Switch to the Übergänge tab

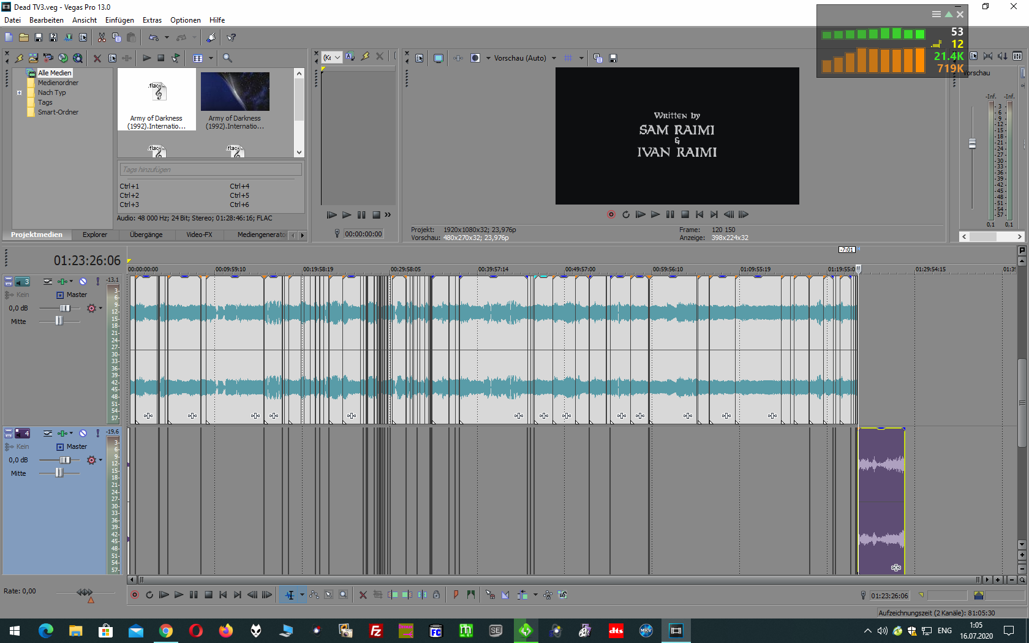tap(146, 235)
